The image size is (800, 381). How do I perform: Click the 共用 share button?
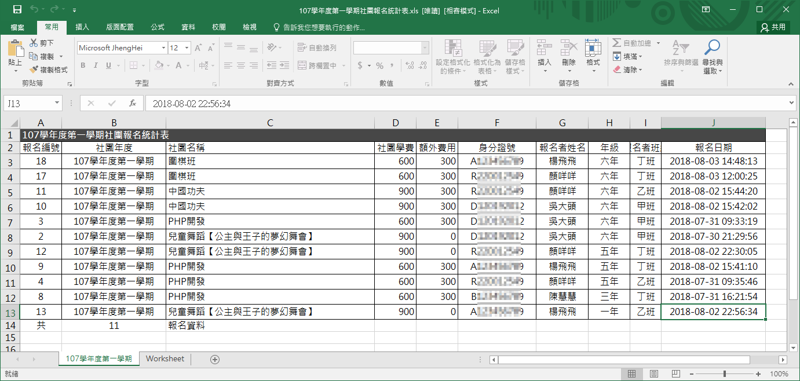click(773, 27)
